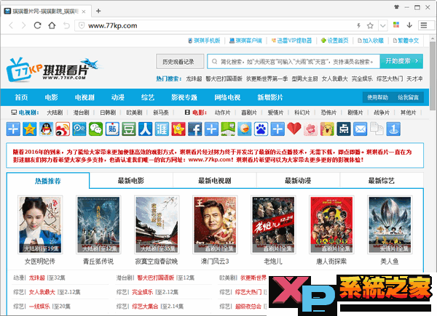Click the page vertical scrollbar thumb

432,76
